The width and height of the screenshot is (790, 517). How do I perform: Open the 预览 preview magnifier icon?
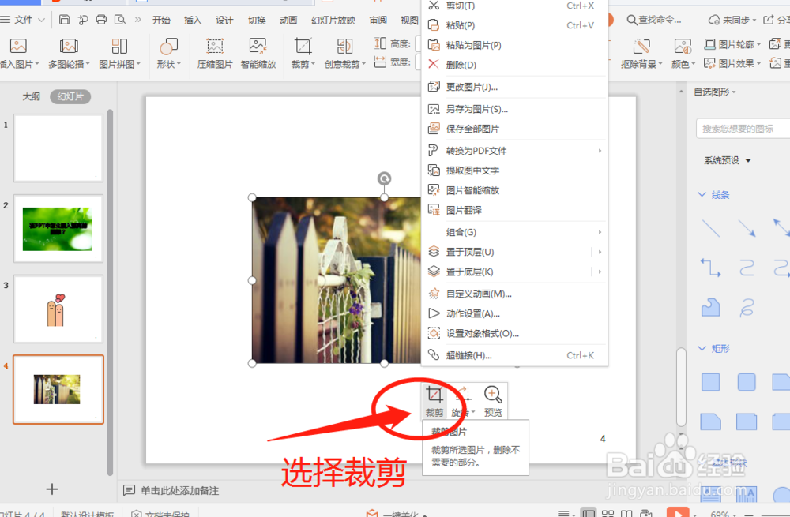tap(493, 395)
